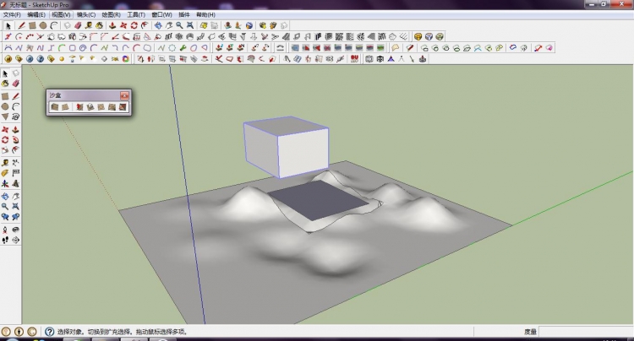Click the Push/Pull icon in top toolbar
This screenshot has width=634, height=341.
click(112, 25)
